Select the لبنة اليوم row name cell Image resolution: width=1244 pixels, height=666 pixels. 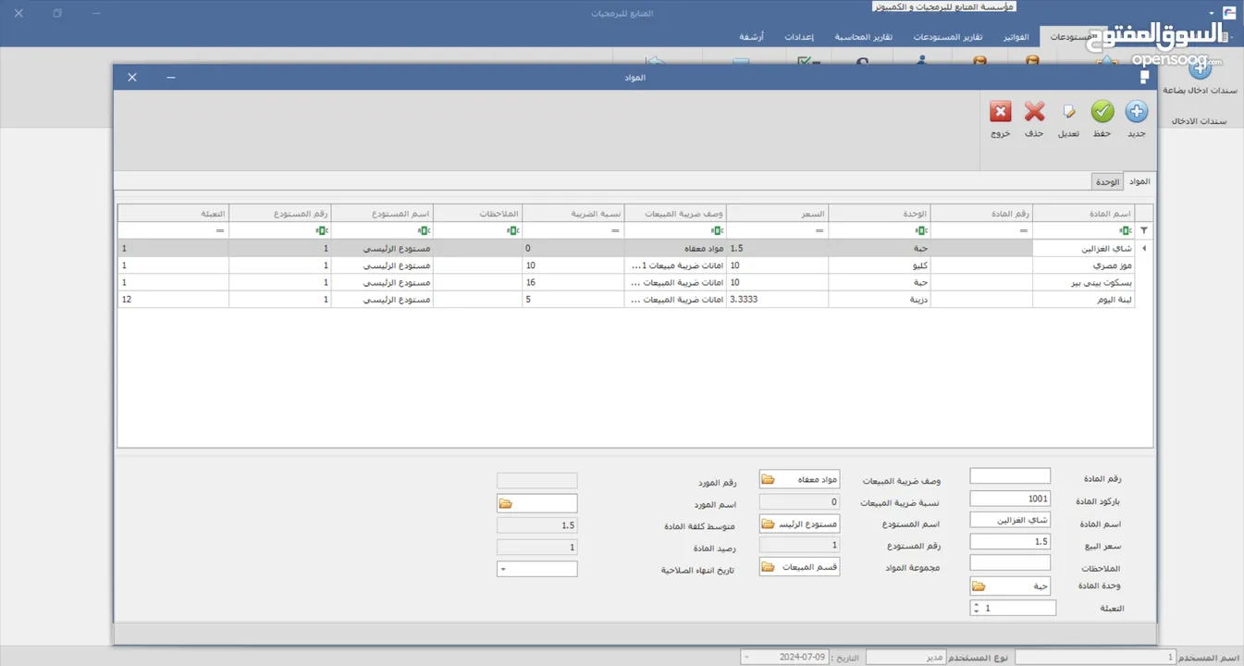click(x=1083, y=300)
